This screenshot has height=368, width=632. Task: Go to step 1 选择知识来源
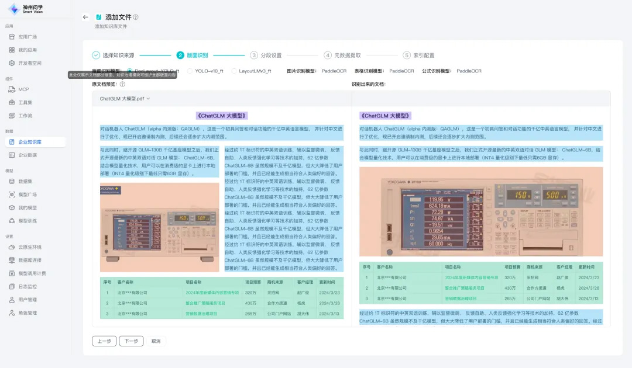(96, 55)
